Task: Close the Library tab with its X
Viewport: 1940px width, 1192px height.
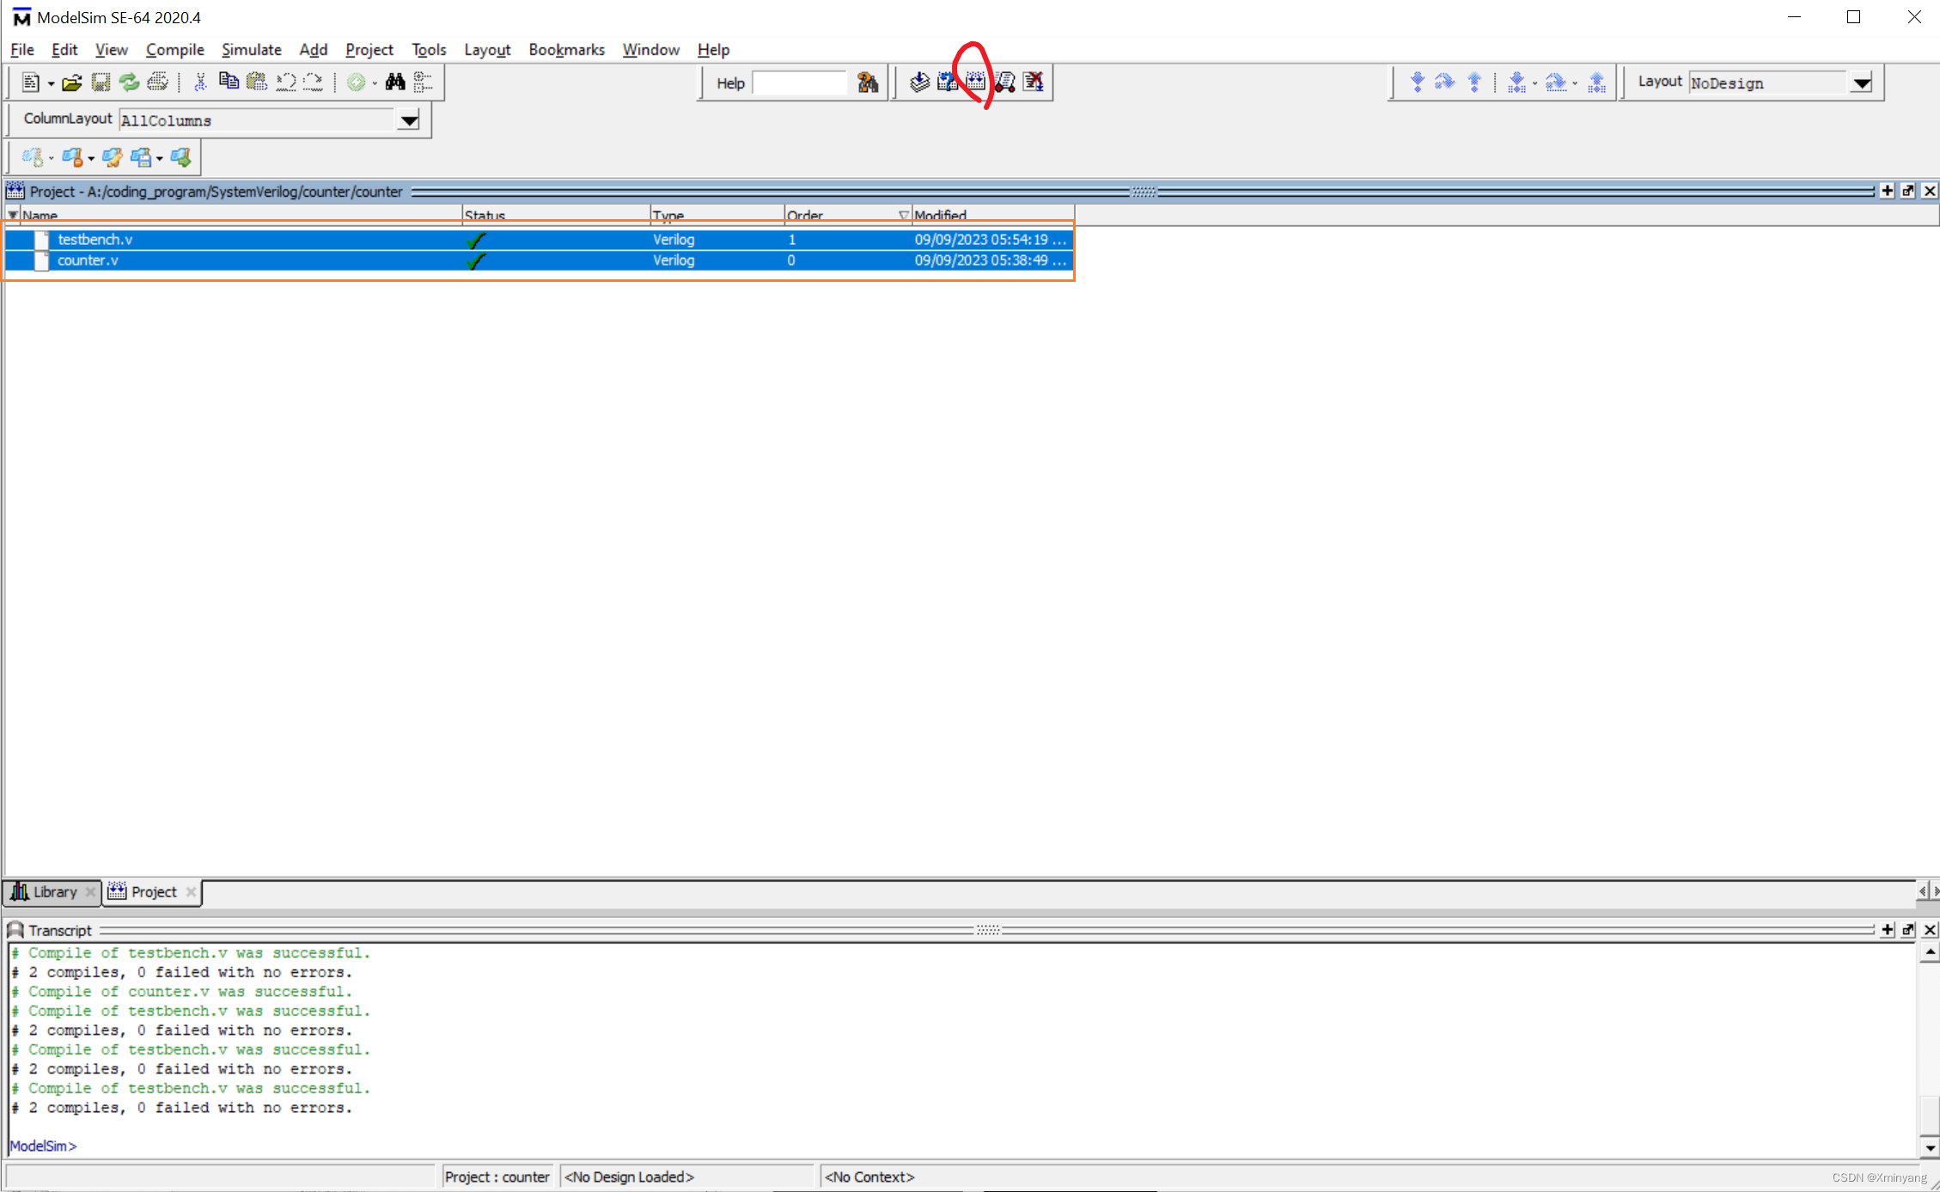Action: 90,892
